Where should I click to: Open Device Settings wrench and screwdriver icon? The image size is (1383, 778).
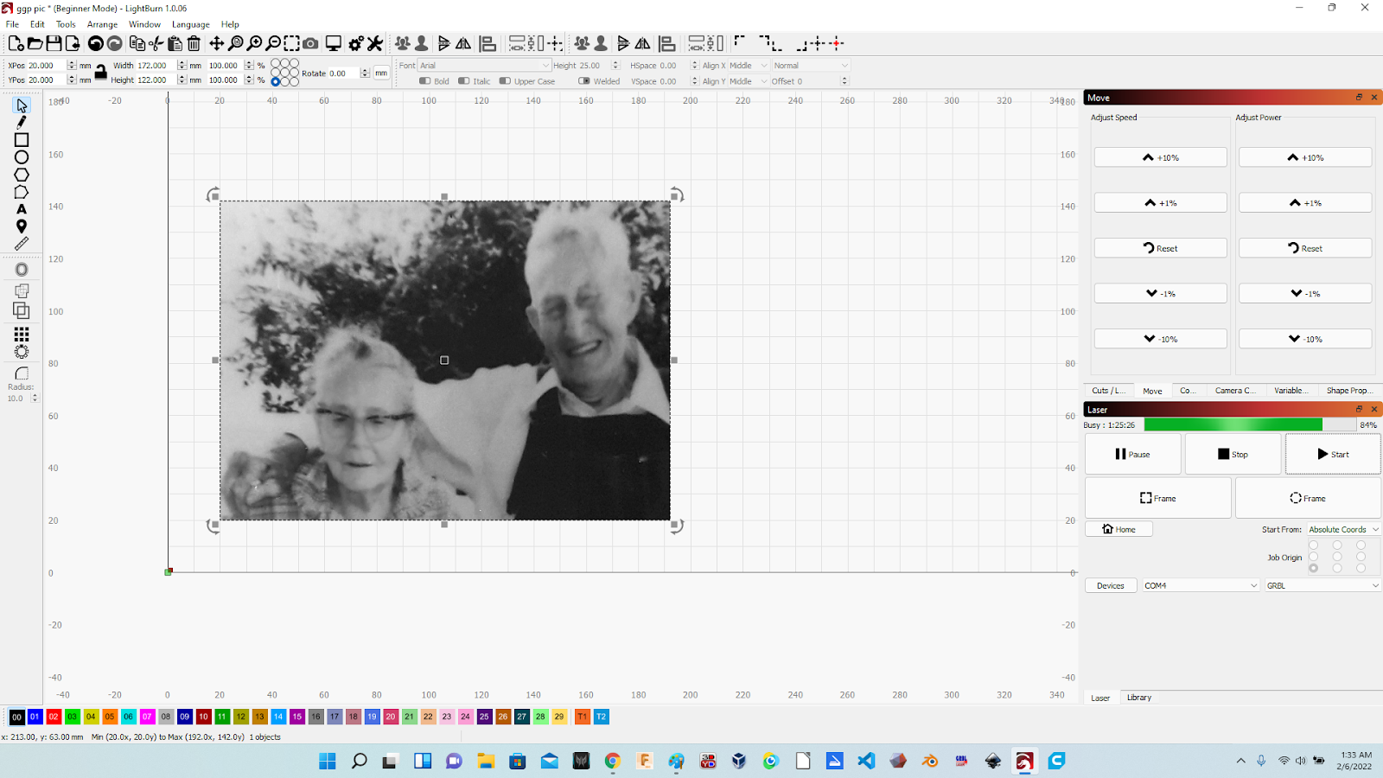tap(374, 43)
